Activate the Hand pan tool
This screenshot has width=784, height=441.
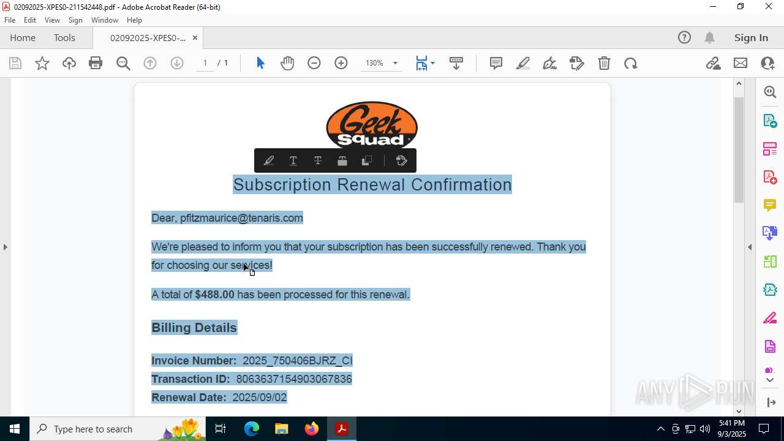(287, 63)
